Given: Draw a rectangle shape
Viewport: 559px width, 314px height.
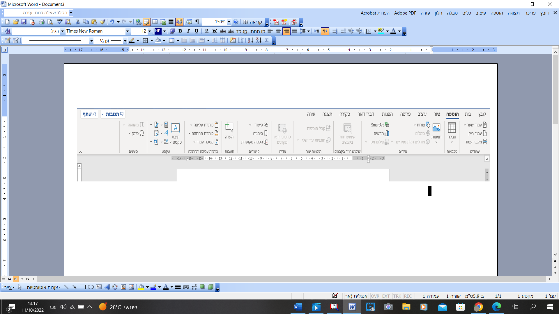Looking at the screenshot, I should click(x=83, y=287).
